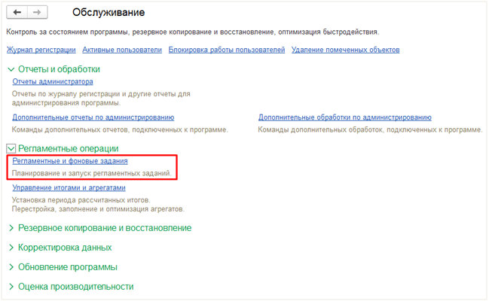Open Удаление помеченных объектов link
Image resolution: width=489 pixels, height=301 pixels.
click(347, 50)
